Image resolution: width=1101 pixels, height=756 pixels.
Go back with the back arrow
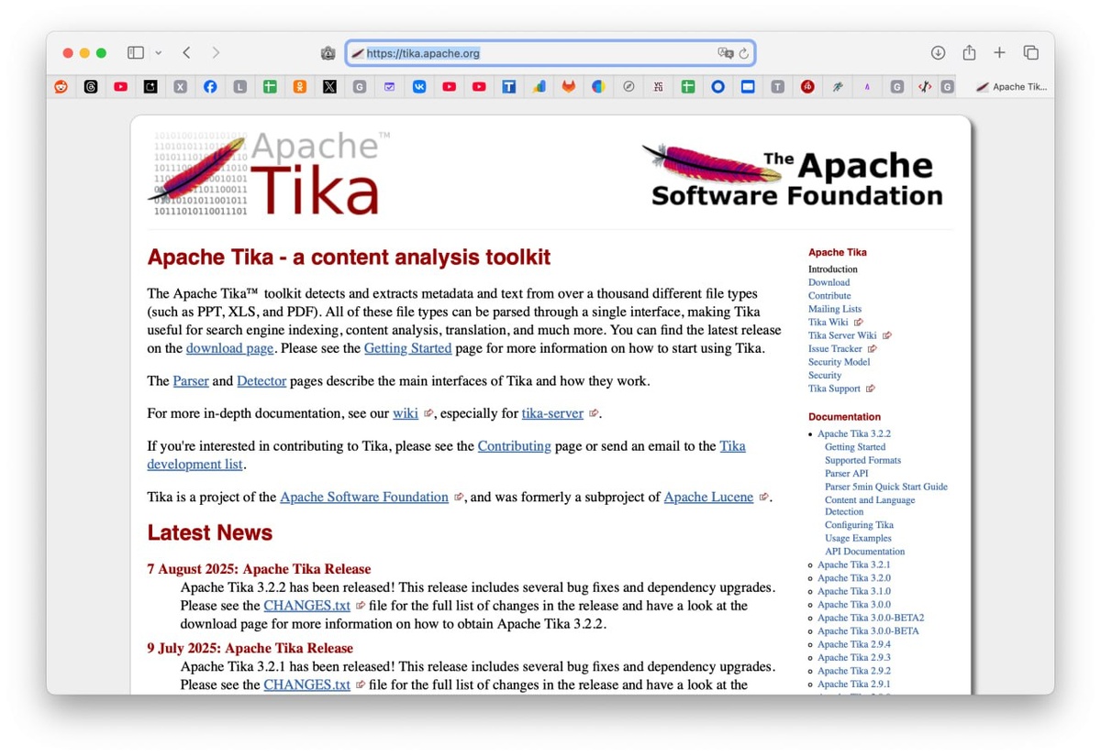(x=186, y=53)
